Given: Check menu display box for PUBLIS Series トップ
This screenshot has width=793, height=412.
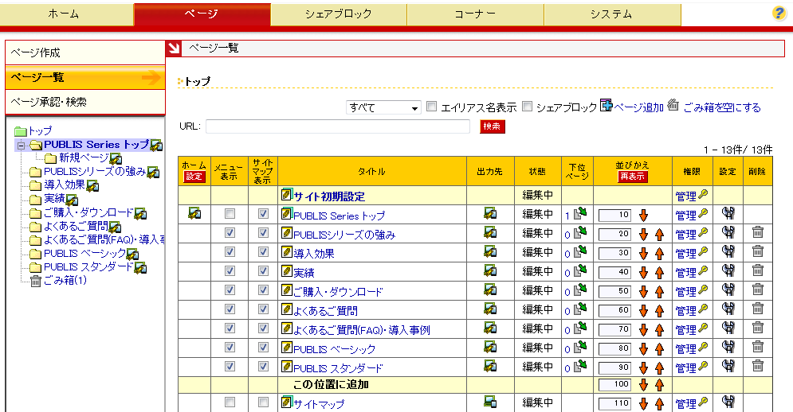Looking at the screenshot, I should point(230,215).
